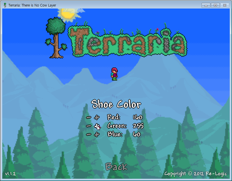The image size is (232, 181).
Task: Click the Red value 160
Action: [x=138, y=117]
